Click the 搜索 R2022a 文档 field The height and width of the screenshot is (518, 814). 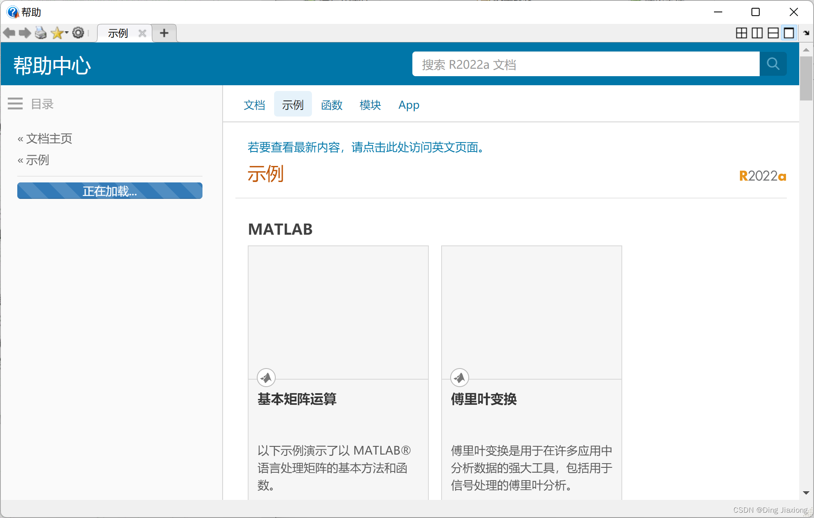pyautogui.click(x=585, y=64)
